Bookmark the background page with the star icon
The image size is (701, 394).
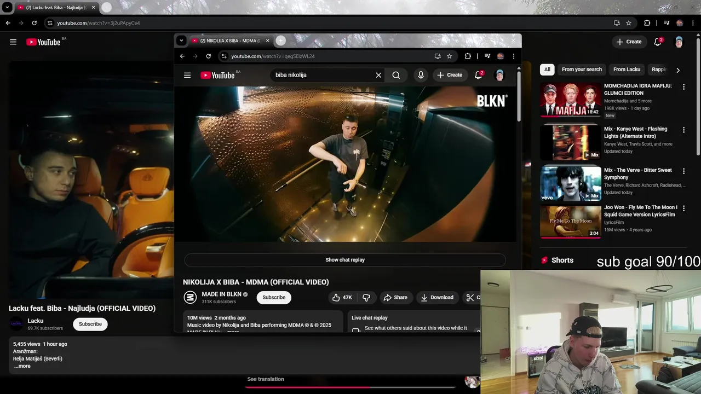click(629, 23)
